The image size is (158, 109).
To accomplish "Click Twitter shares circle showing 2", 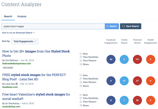I will click(124, 100).
